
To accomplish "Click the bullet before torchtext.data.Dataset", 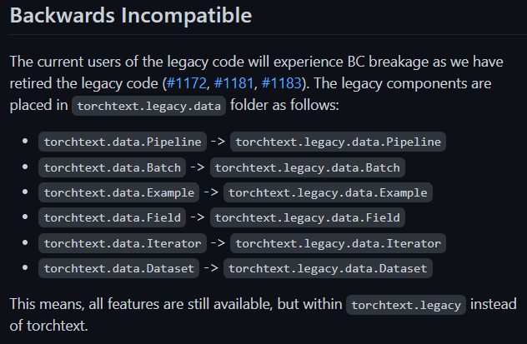I will point(28,268).
